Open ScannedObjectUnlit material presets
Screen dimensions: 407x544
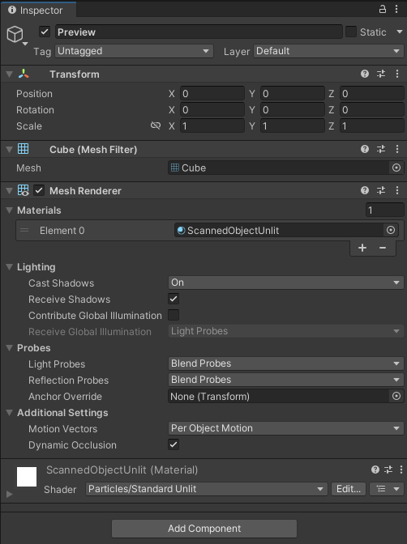coord(388,470)
